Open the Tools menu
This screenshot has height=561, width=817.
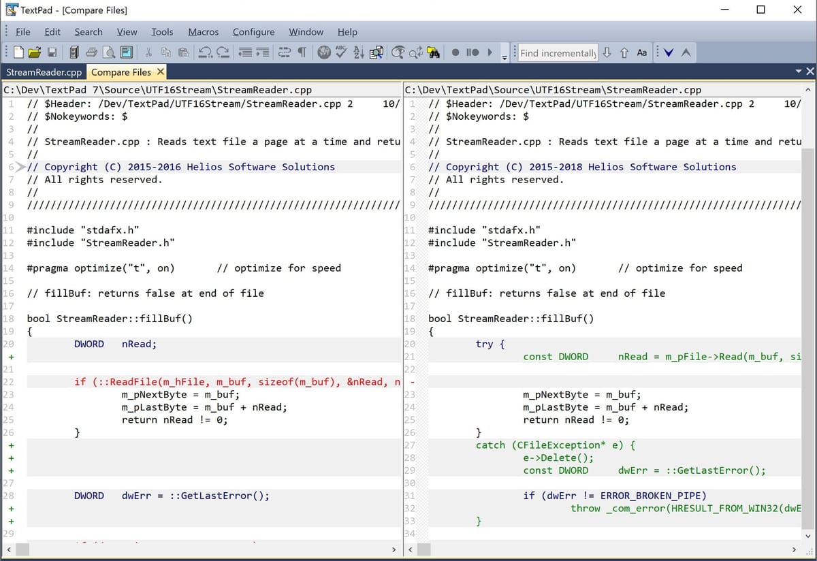tap(162, 32)
